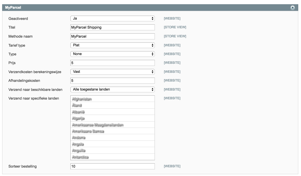301x176 pixels.
Task: Click the [WEBSITE] scope label beside Prijs
Action: (172, 63)
